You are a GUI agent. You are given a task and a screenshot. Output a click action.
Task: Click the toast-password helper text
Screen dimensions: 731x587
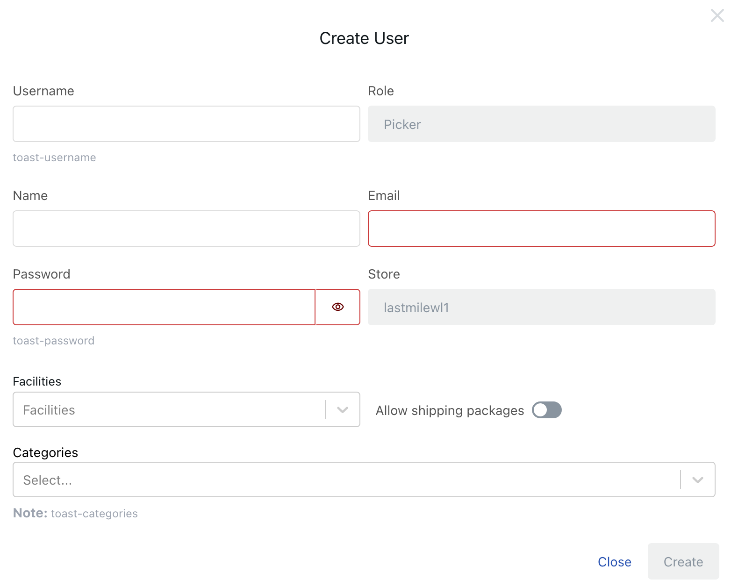pos(54,341)
